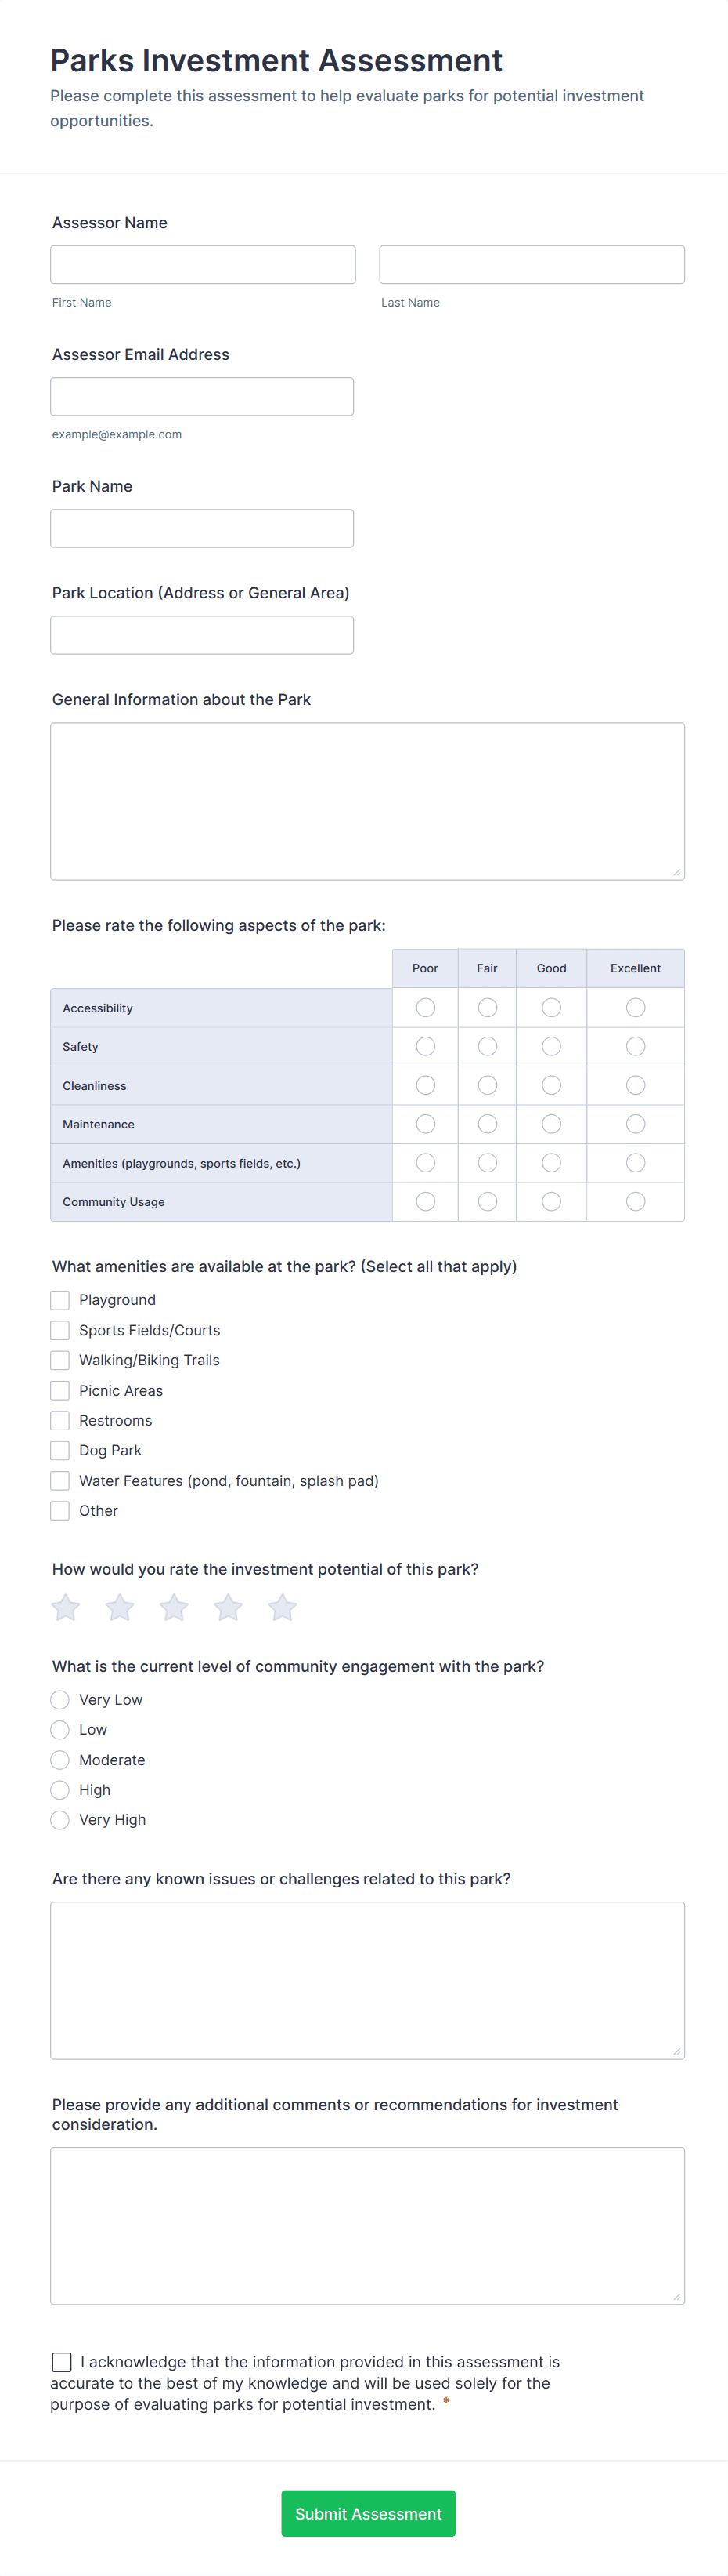728x2576 pixels.
Task: Focus the Assessor Email Address field
Action: coord(202,396)
